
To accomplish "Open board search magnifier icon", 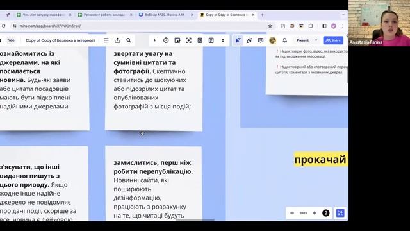I will [x=129, y=40].
